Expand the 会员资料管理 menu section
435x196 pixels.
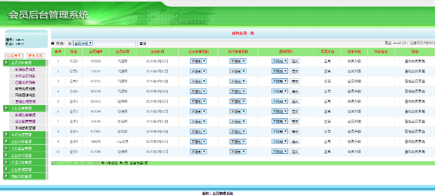coord(25,63)
